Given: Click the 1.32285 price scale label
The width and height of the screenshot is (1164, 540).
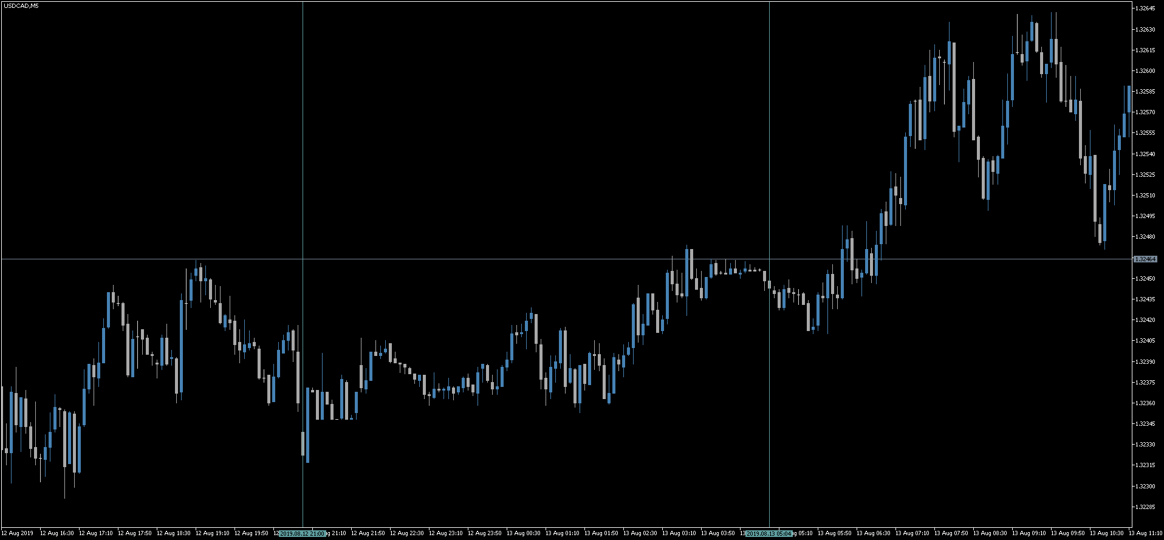Looking at the screenshot, I should tap(1145, 507).
